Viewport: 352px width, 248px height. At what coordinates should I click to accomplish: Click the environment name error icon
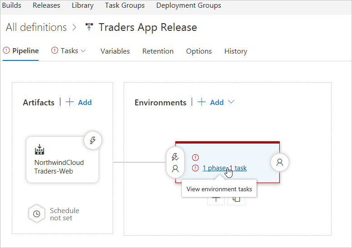click(x=195, y=158)
